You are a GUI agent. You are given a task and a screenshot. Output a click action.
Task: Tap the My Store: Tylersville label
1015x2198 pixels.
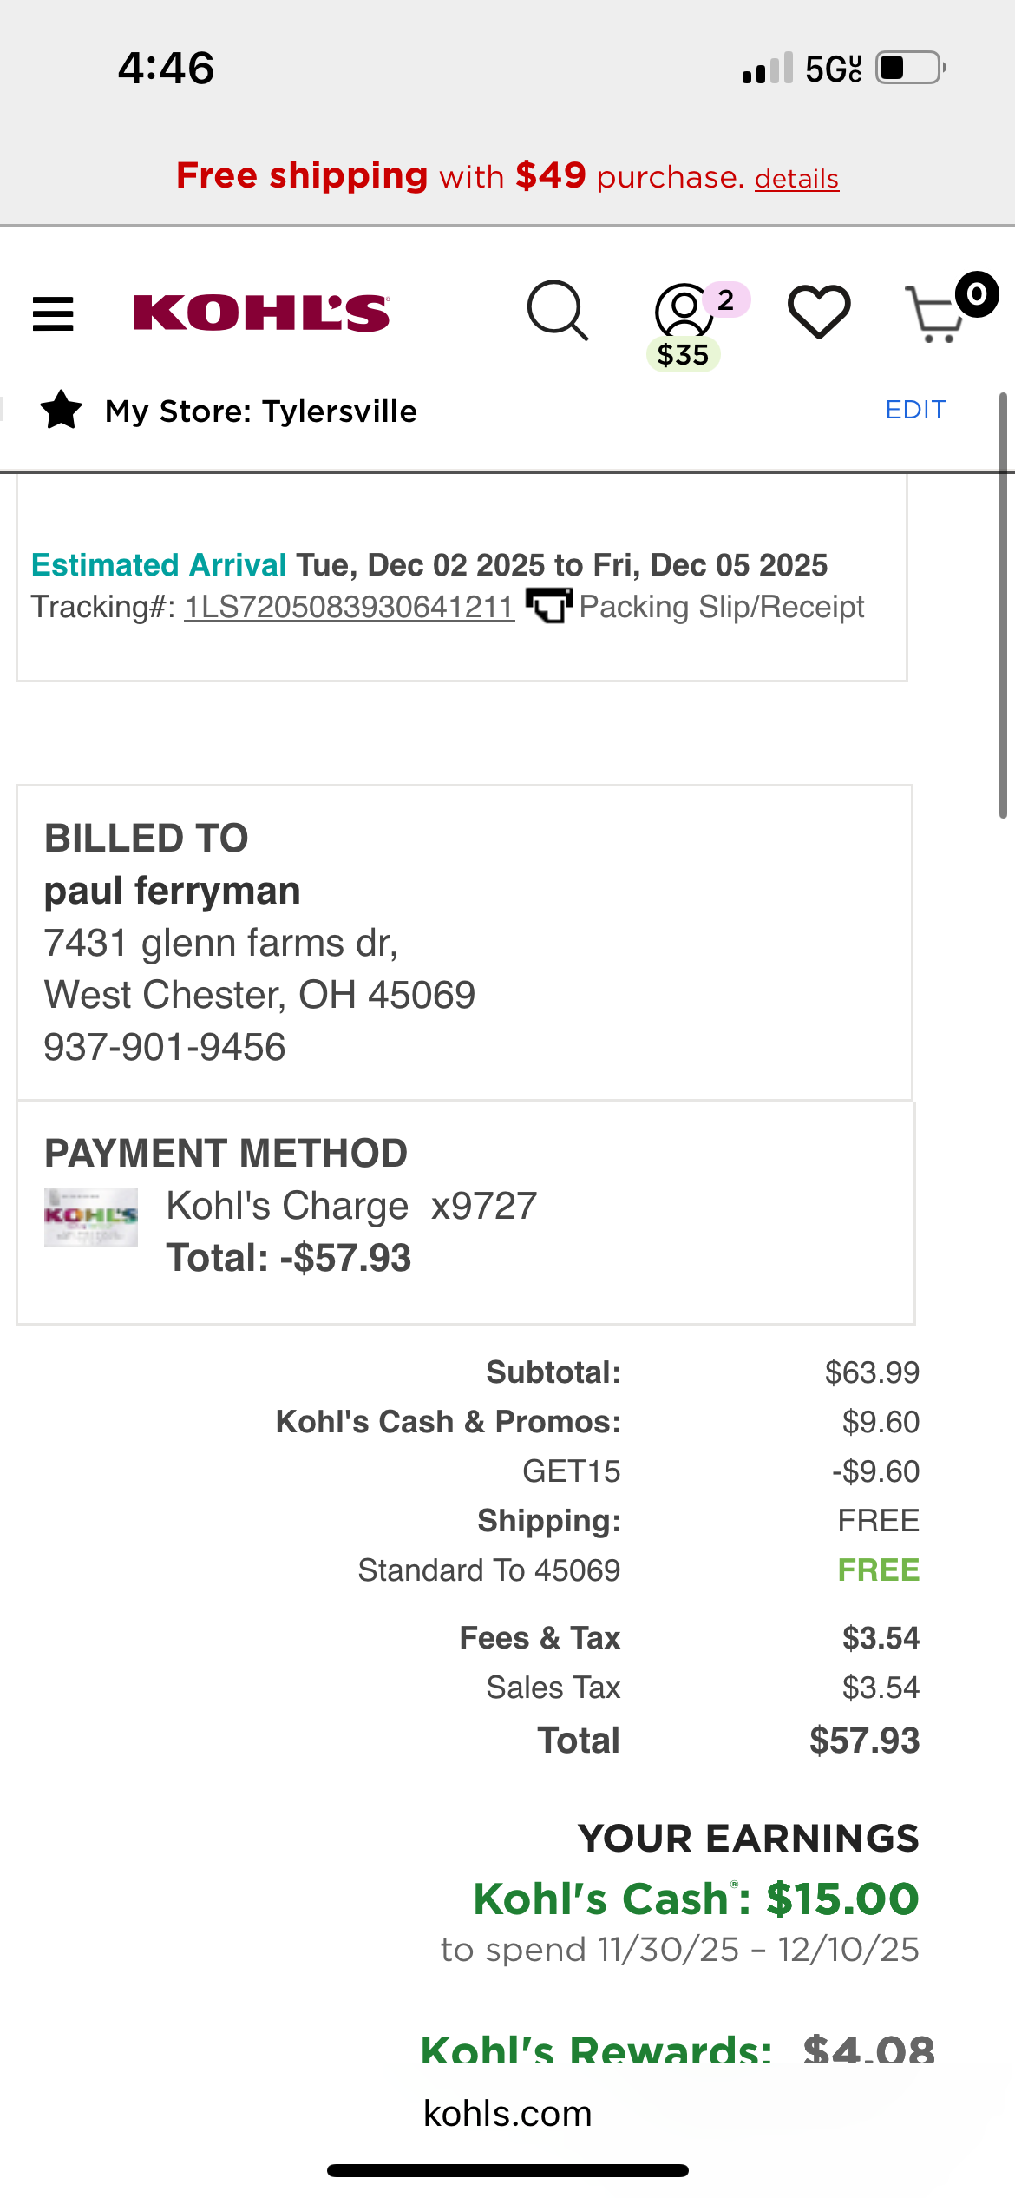pyautogui.click(x=261, y=411)
